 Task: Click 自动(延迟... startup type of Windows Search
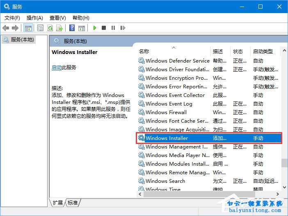tap(265, 181)
